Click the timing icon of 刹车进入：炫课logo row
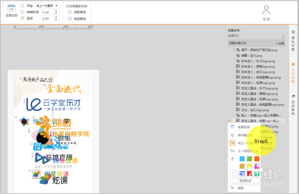 (x=238, y=83)
